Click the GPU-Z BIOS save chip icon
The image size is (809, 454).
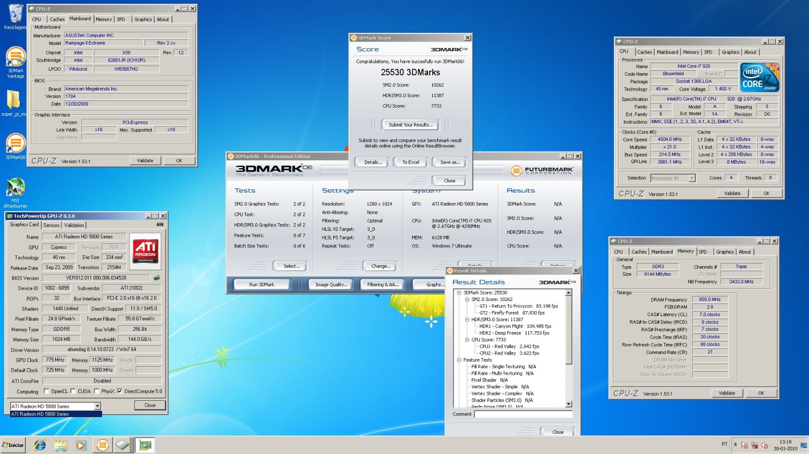pos(157,277)
